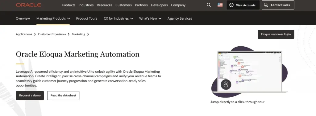This screenshot has height=116, width=316.
Task: Open the Customers menu
Action: pos(123,5)
